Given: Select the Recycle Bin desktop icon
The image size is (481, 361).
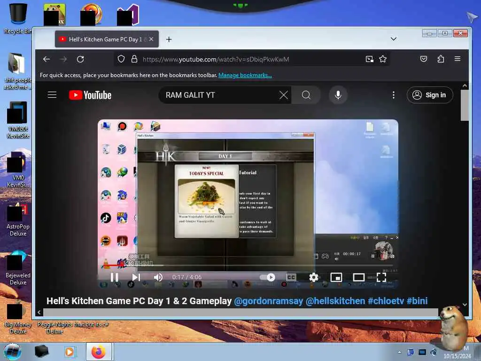Looking at the screenshot, I should click(17, 18).
